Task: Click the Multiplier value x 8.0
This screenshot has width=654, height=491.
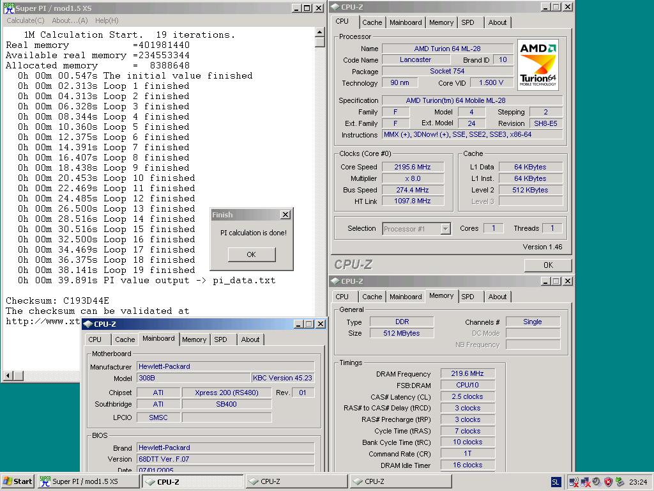Action: (413, 178)
